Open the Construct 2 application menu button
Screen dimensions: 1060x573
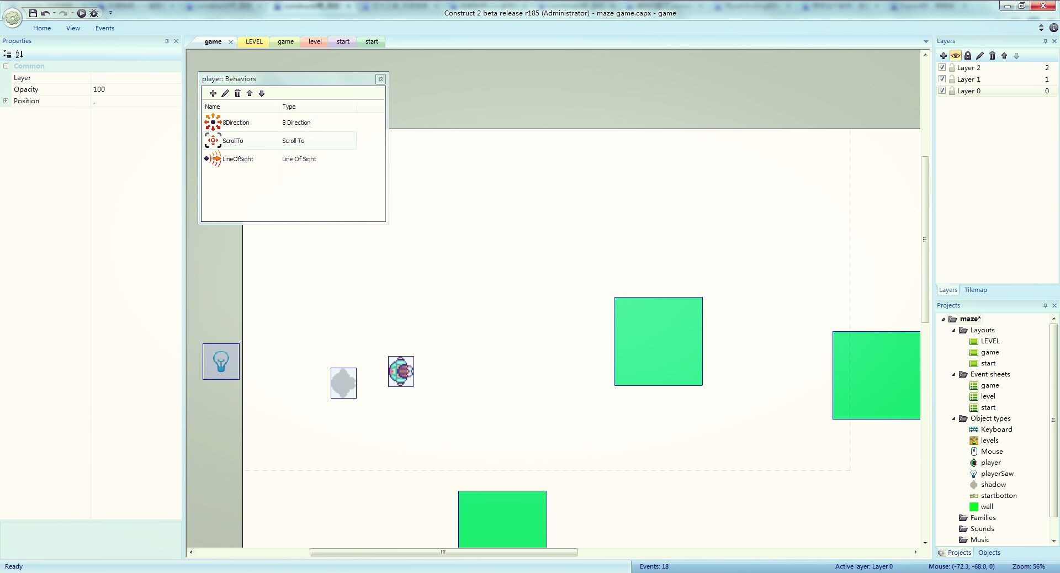13,18
